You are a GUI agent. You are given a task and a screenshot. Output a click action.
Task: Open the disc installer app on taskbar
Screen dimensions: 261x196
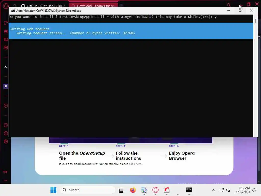pos(144,190)
